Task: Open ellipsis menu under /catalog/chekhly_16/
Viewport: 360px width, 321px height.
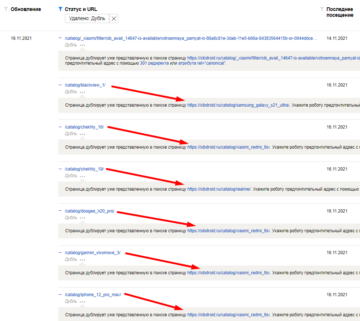Action: click(82, 134)
